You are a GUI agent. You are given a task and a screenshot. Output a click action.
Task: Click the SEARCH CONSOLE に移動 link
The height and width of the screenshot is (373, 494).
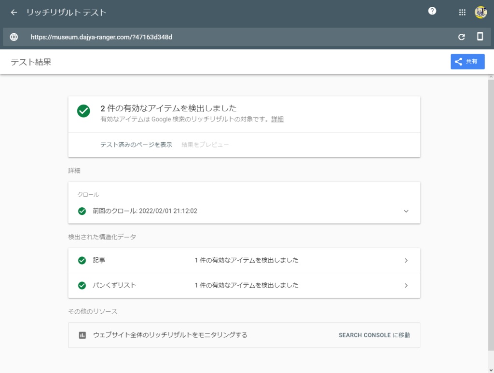(x=374, y=335)
